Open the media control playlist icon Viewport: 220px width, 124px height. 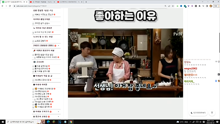(203, 6)
